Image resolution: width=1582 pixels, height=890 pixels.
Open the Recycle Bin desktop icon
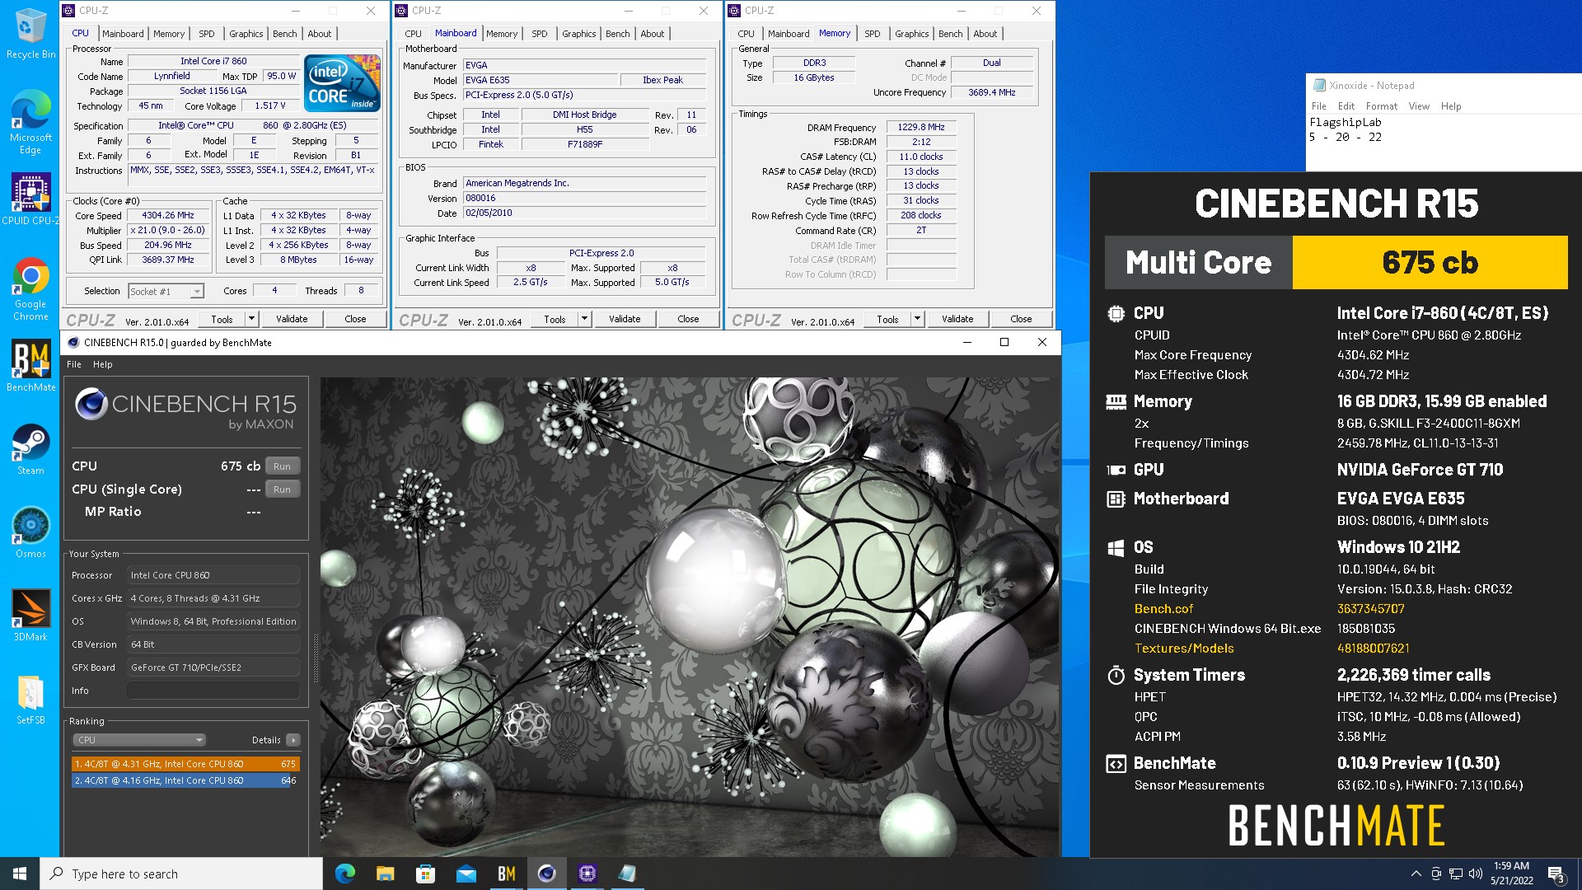(30, 33)
